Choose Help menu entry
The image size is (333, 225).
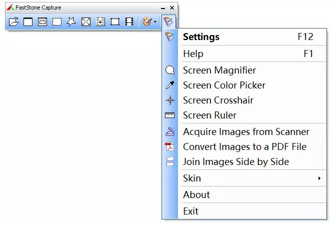pyautogui.click(x=193, y=53)
